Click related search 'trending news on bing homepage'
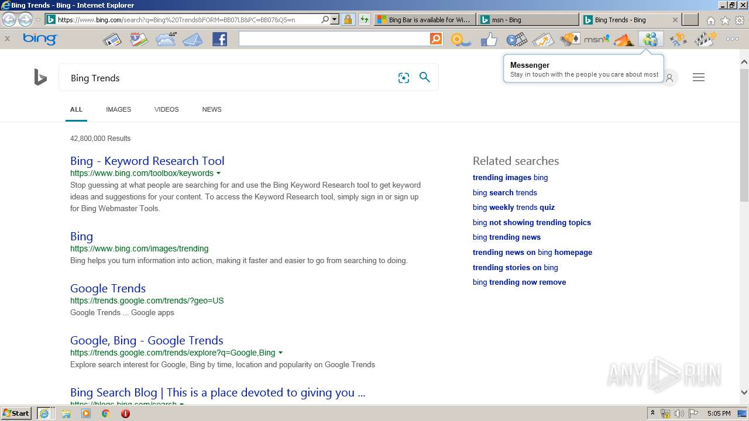749x421 pixels. [x=532, y=253]
